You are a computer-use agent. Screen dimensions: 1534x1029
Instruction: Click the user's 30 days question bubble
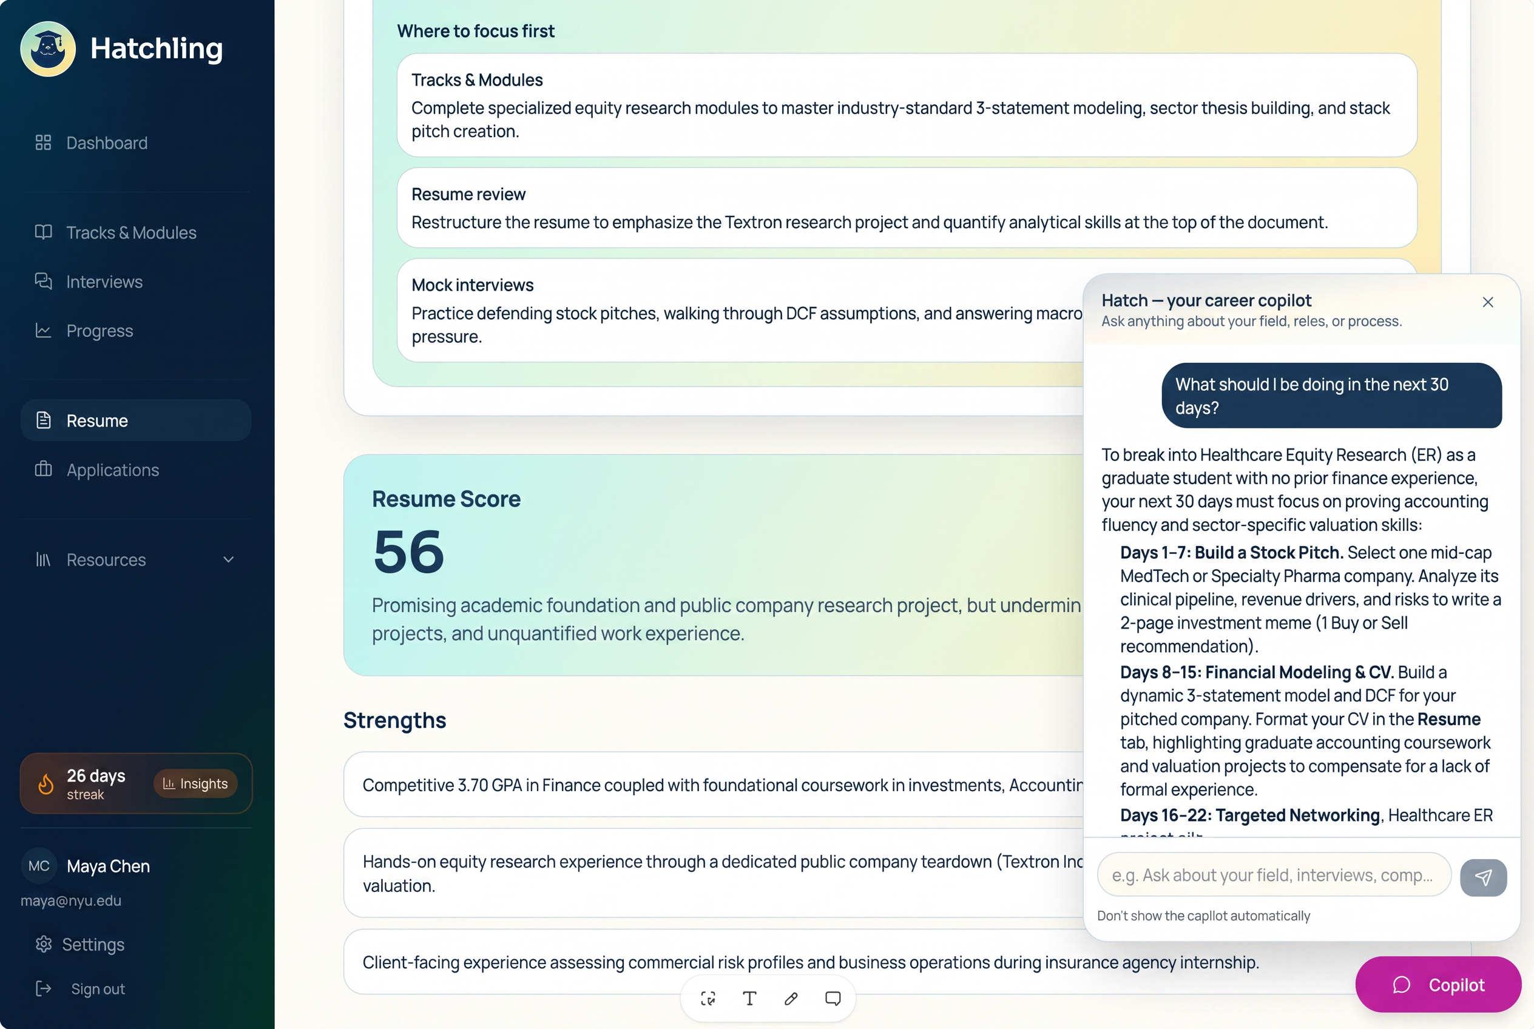[1331, 396]
